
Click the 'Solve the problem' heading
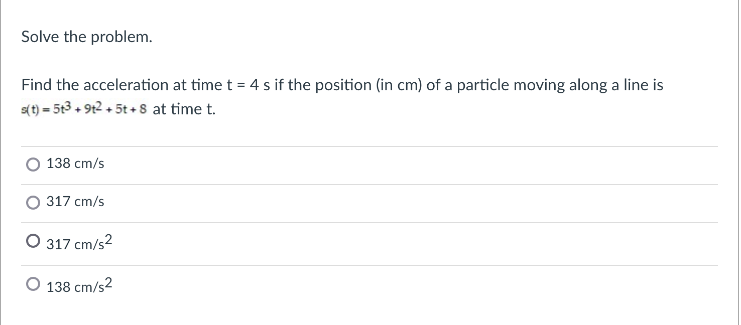pos(86,37)
